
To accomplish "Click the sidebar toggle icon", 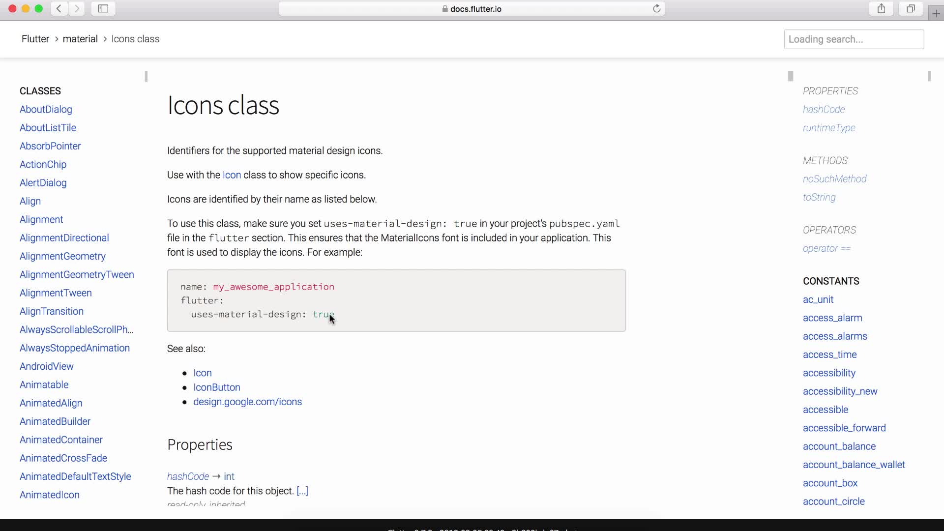I will [103, 8].
